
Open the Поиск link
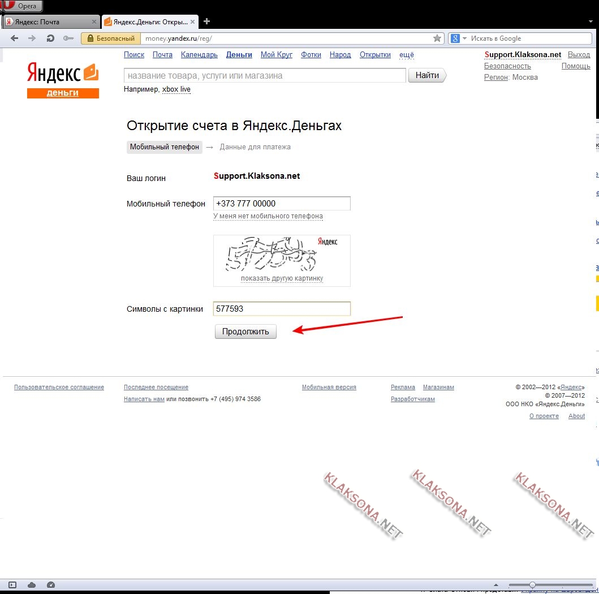pos(134,55)
